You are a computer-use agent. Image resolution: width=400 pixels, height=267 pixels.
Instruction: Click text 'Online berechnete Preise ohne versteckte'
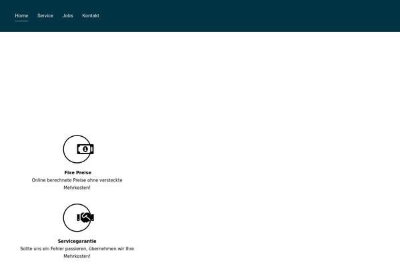(77, 180)
